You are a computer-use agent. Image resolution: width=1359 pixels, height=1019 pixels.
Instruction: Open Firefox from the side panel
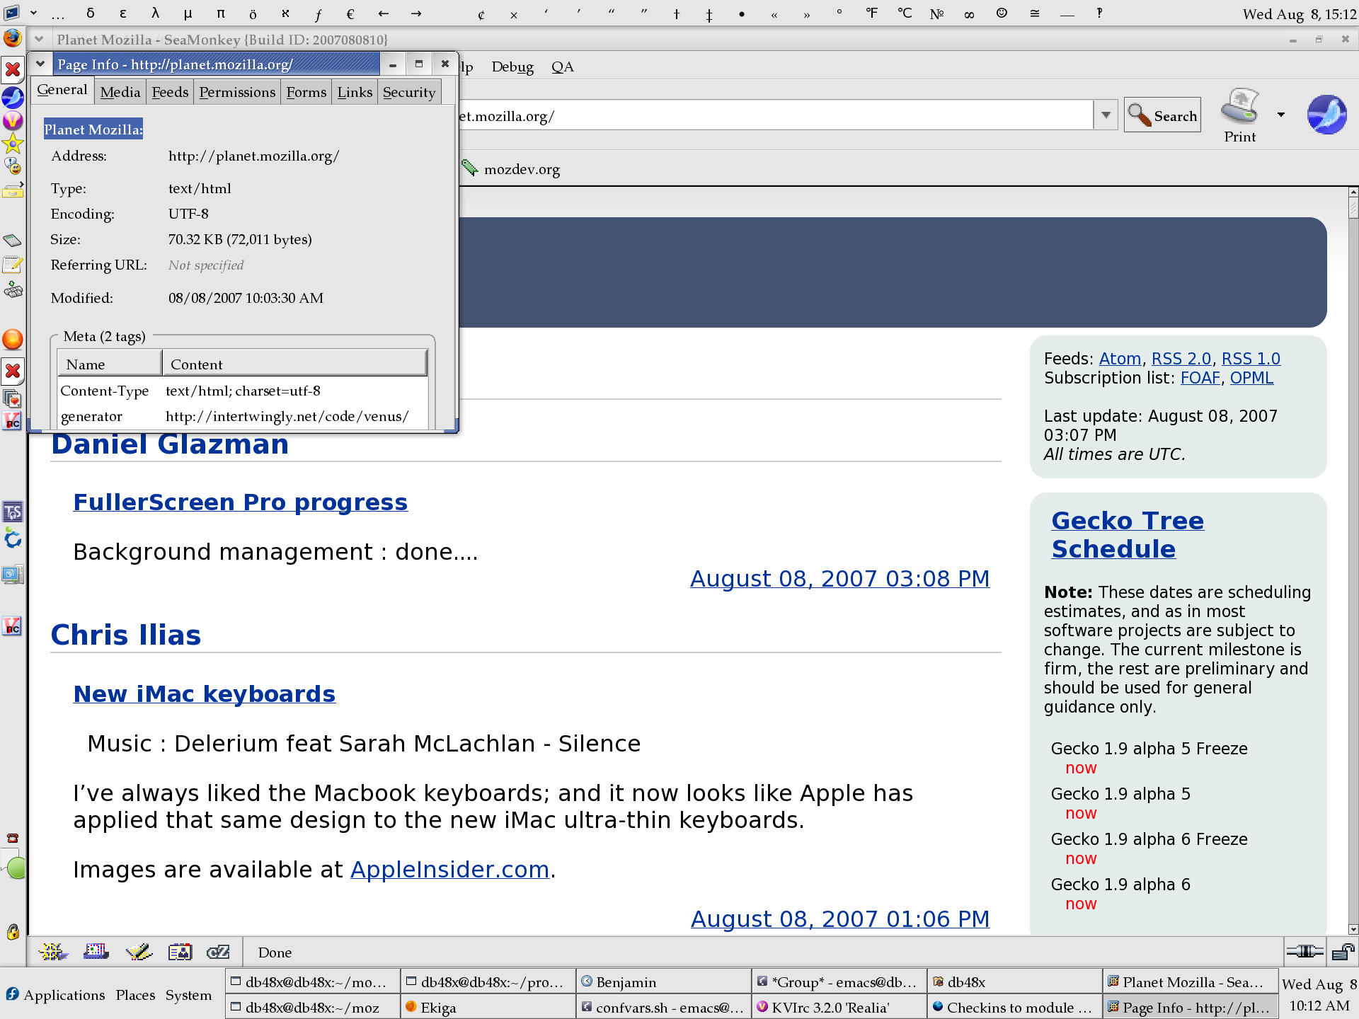coord(13,38)
